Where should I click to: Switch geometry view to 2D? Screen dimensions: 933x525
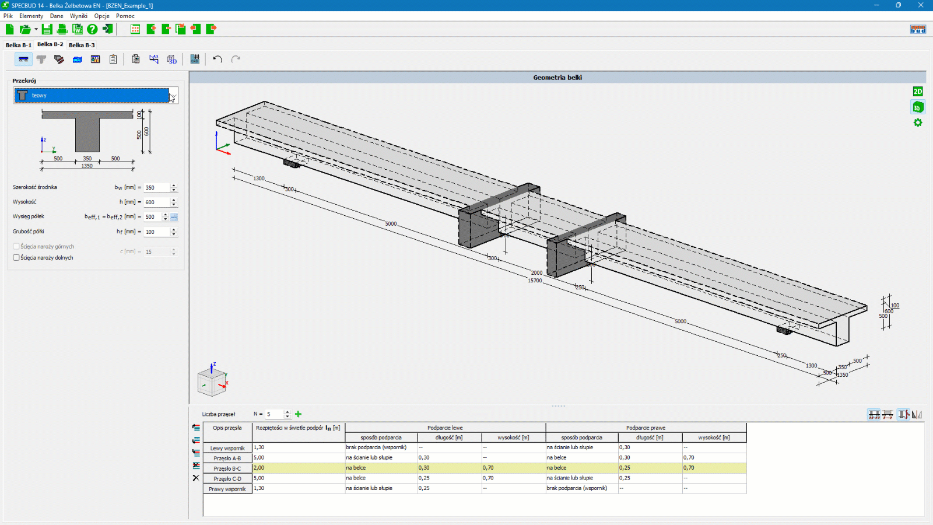918,92
